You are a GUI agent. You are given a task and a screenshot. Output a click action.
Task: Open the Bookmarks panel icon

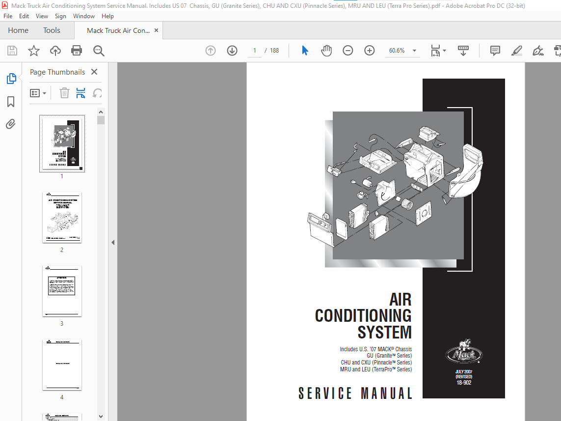[11, 102]
